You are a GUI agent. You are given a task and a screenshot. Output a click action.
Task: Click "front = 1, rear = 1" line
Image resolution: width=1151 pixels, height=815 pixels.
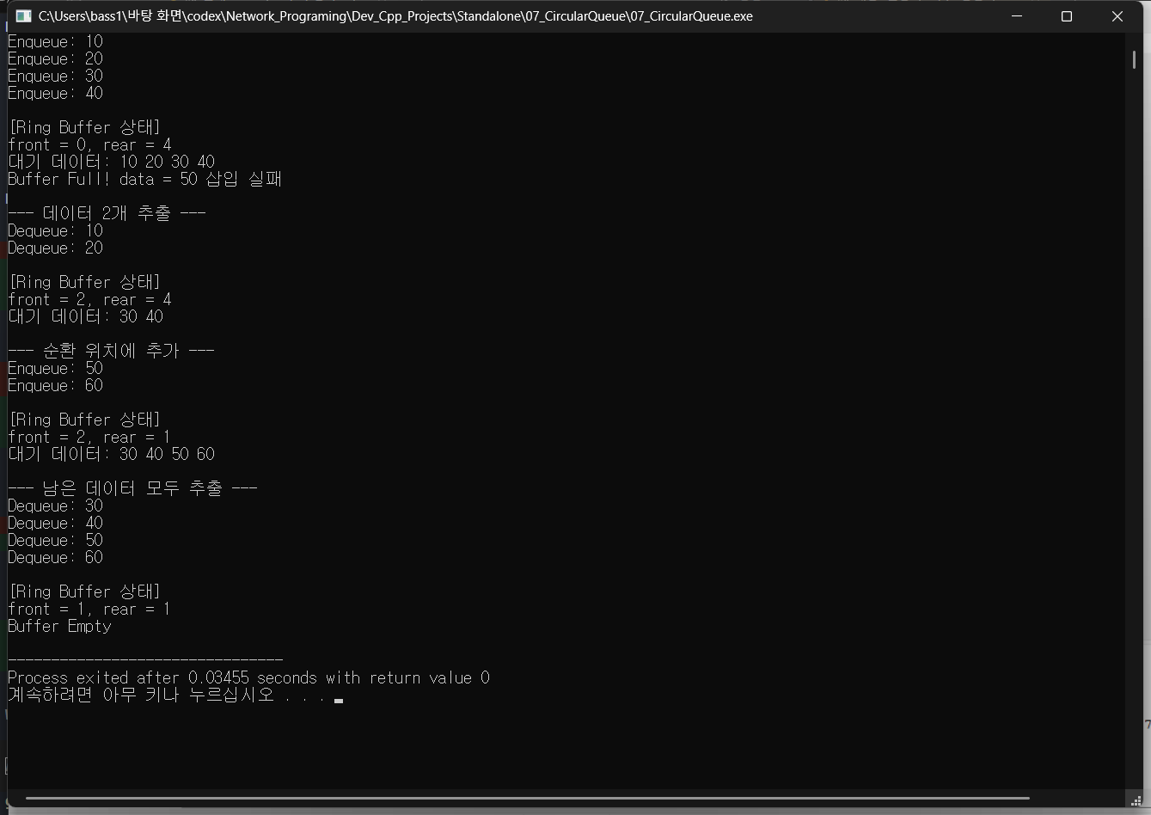click(x=89, y=610)
